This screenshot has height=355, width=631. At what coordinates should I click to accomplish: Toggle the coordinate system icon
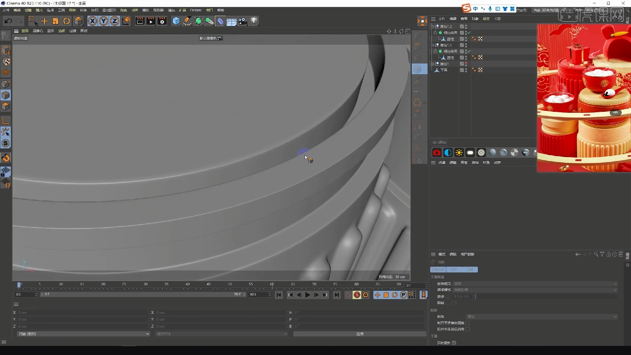126,21
